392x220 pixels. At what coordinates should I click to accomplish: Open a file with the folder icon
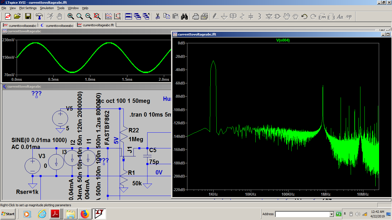tap(17, 16)
